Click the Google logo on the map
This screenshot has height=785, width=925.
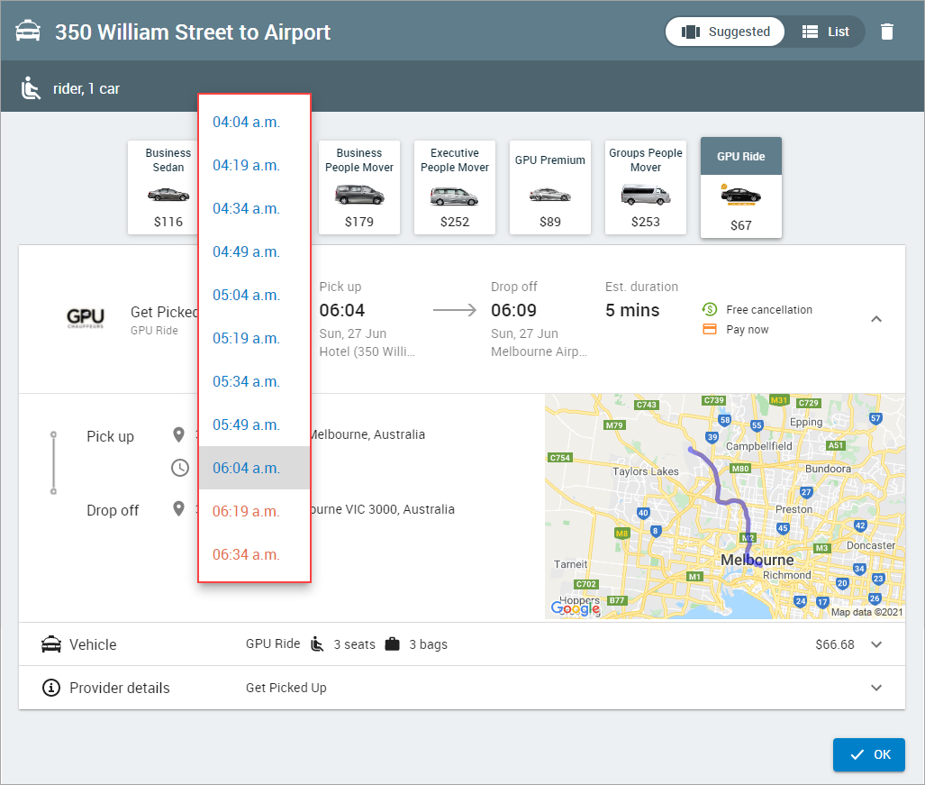pos(576,608)
